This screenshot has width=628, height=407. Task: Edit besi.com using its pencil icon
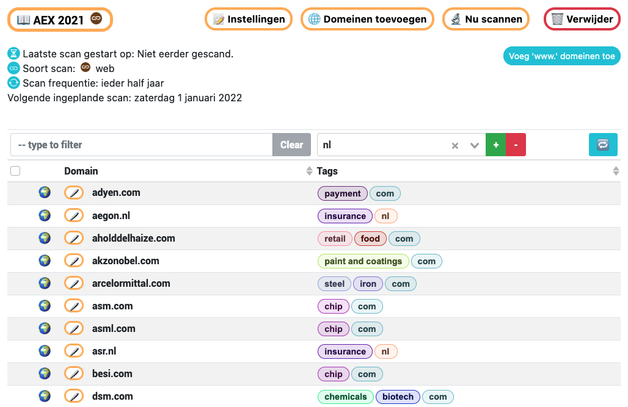tap(74, 374)
